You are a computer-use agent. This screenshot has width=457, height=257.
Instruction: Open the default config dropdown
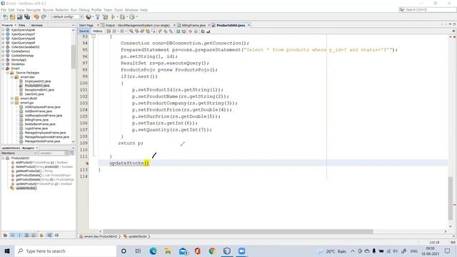[67, 17]
